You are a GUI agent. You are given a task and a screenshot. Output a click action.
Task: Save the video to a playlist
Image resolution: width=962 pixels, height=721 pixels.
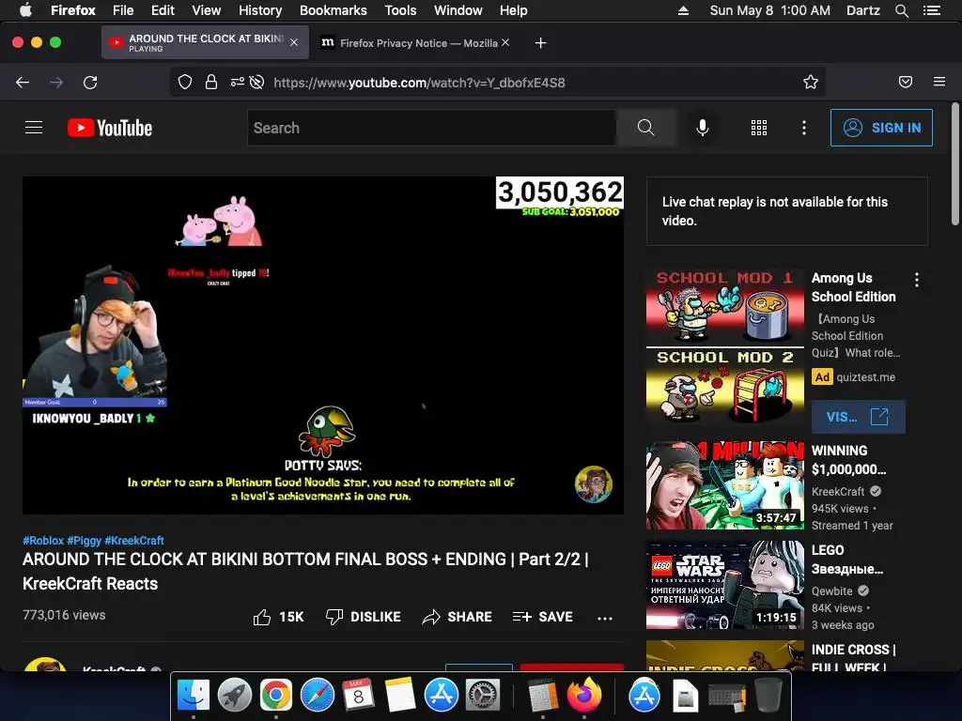click(x=542, y=617)
